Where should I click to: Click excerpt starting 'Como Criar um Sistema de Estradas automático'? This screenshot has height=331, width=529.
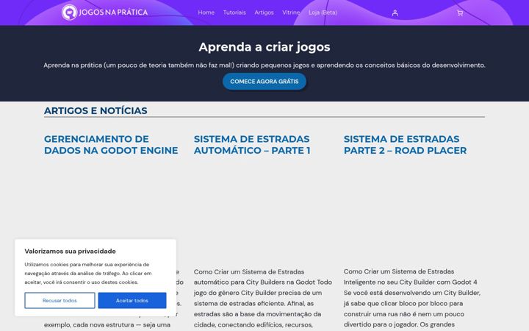click(263, 299)
